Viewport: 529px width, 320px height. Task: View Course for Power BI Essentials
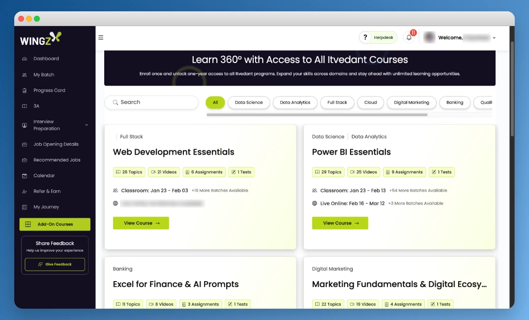[x=340, y=223]
